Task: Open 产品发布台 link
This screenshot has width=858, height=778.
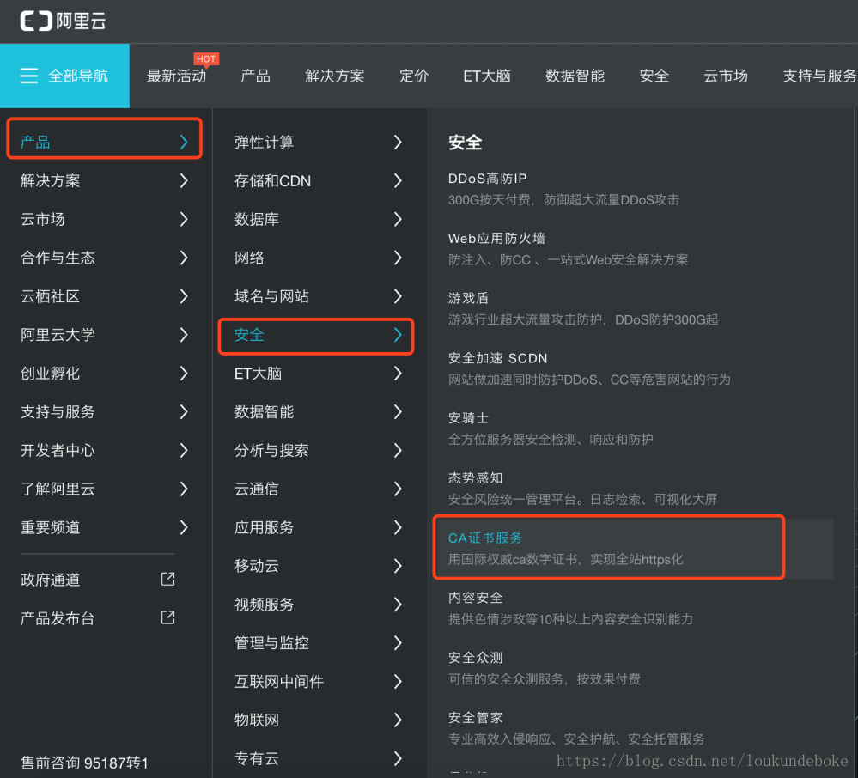Action: 58,619
